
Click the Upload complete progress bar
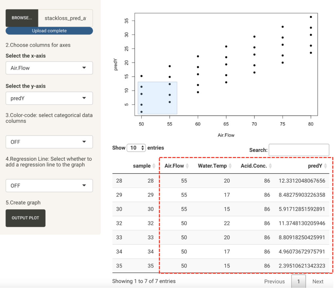49,31
